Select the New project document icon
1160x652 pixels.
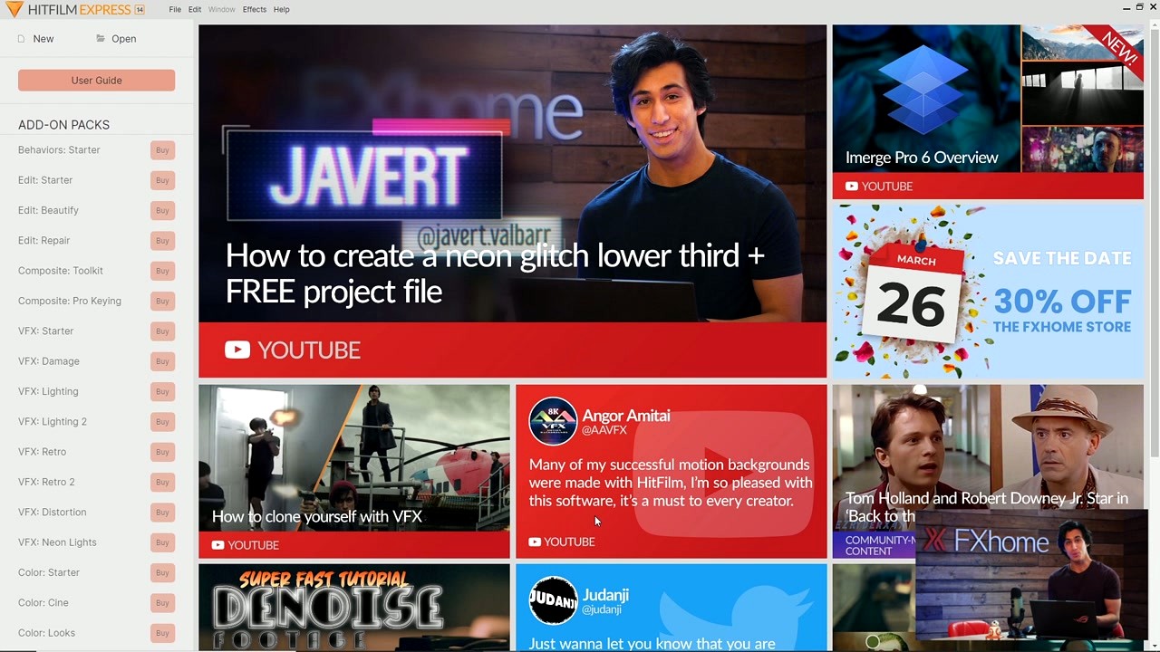[22, 39]
